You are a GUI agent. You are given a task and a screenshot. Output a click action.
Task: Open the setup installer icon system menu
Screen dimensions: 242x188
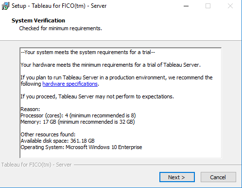(x=5, y=6)
